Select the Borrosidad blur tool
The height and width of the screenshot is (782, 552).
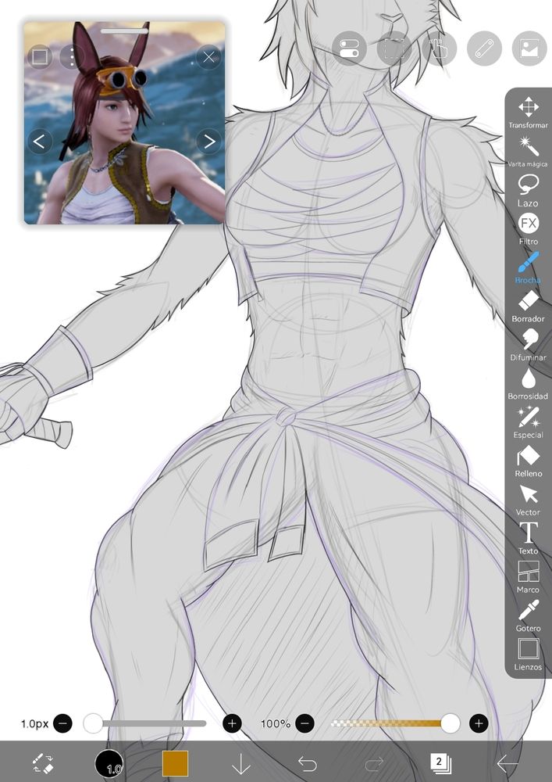528,383
